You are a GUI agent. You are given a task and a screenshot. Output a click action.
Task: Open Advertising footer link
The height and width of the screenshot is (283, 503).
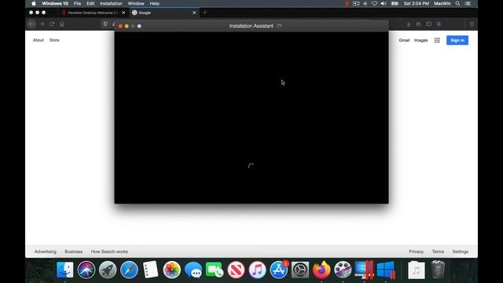click(x=46, y=252)
